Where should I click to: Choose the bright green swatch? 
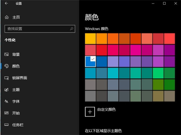(158, 73)
